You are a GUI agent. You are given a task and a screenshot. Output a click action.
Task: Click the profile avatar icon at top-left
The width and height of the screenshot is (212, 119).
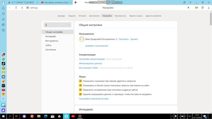click(3, 3)
